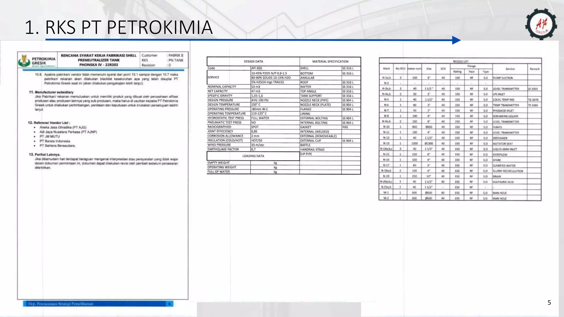Click the MAN HOLE entry for M-2
The height and width of the screenshot is (317, 564).
click(x=500, y=198)
